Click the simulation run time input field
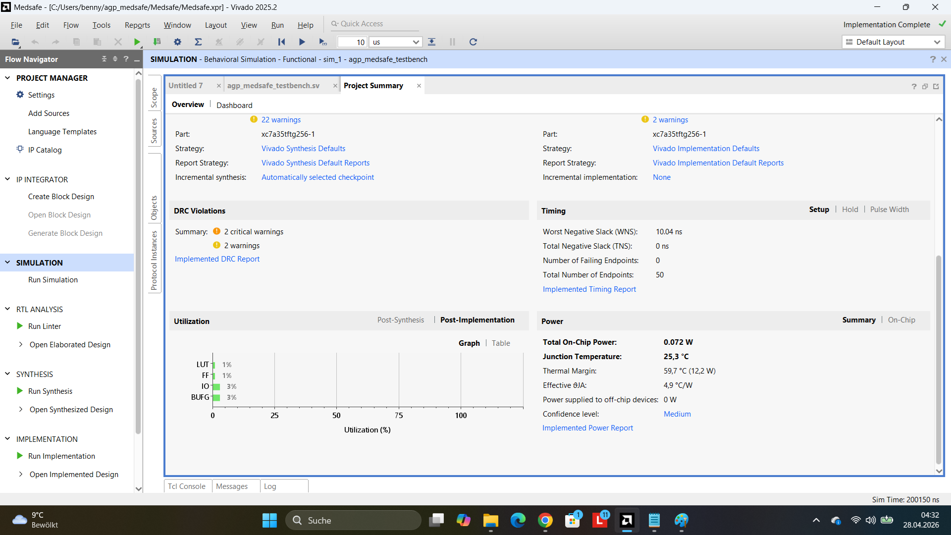The width and height of the screenshot is (951, 535). (x=352, y=42)
